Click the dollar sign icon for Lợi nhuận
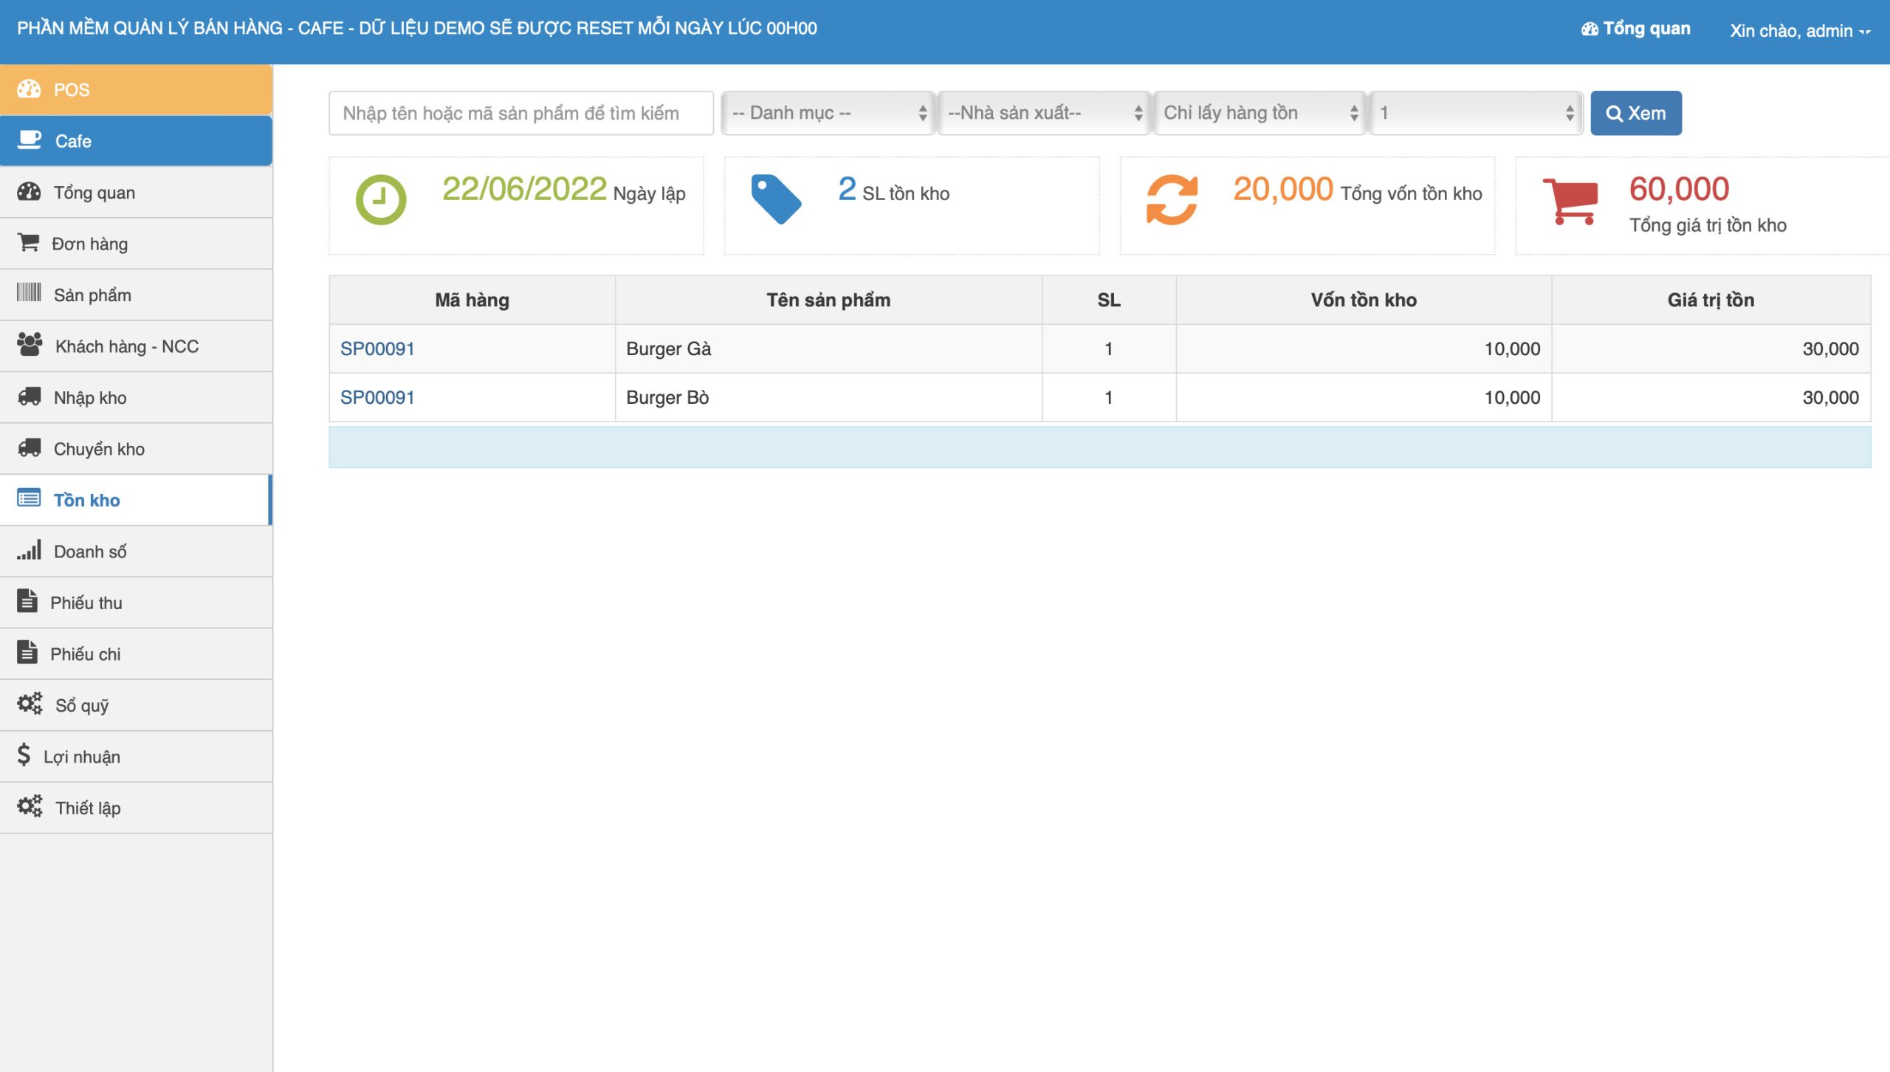 [24, 755]
